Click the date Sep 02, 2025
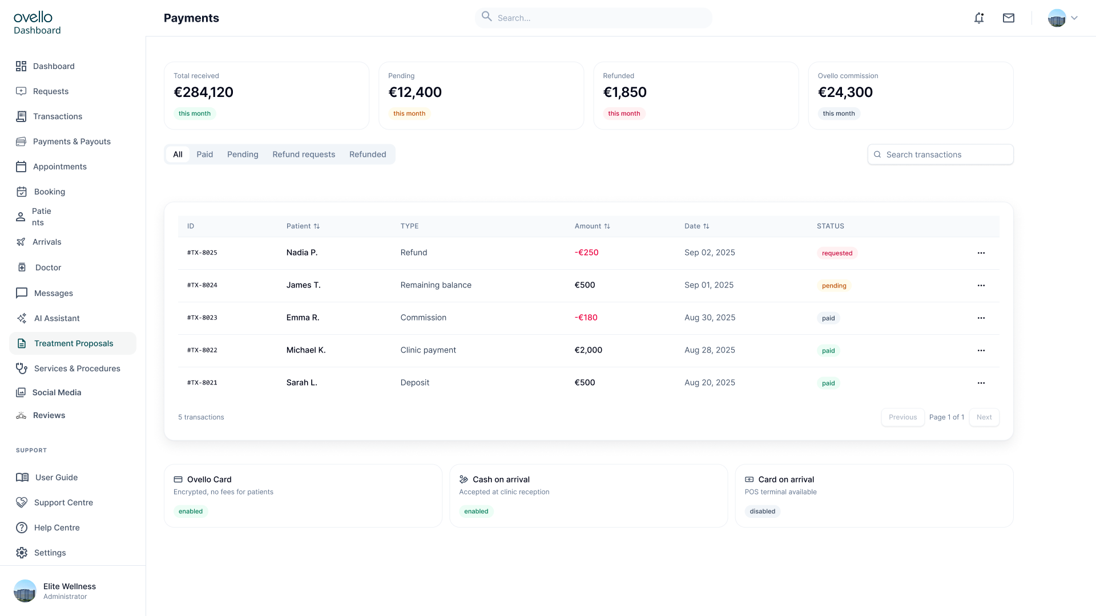This screenshot has height=616, width=1096. (710, 253)
